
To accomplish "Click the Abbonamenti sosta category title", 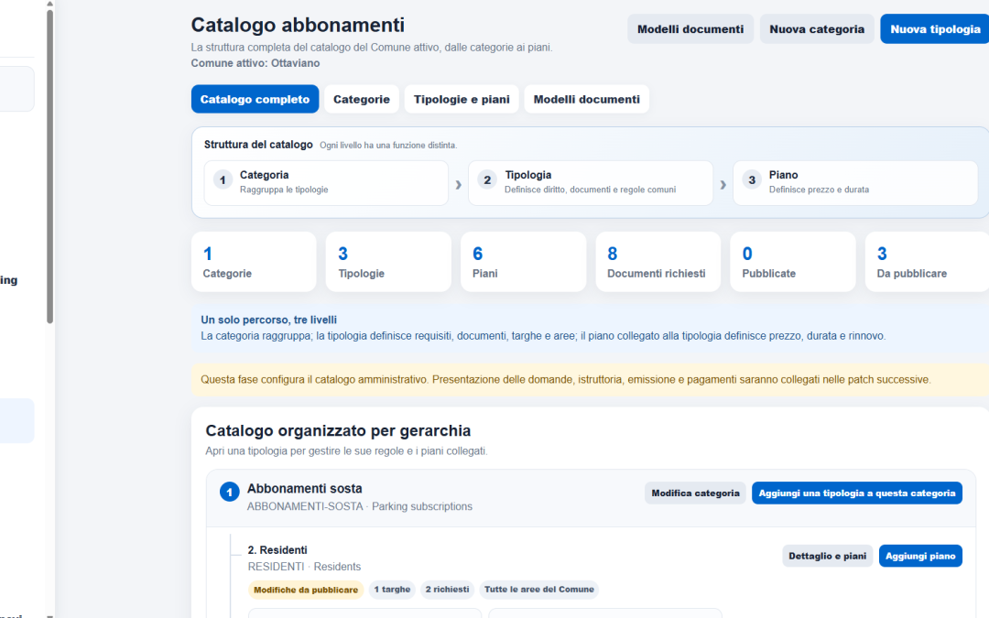I will (x=305, y=489).
